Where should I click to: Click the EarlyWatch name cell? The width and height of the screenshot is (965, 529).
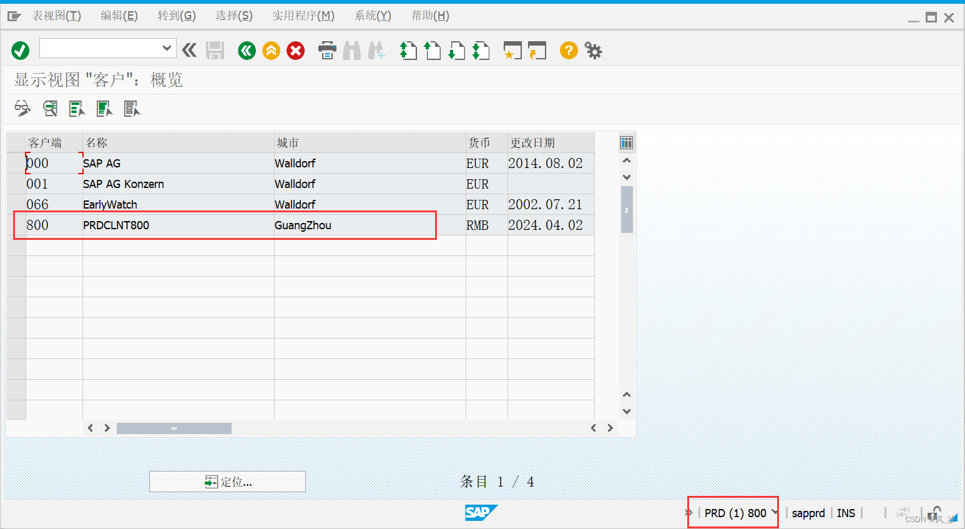[179, 204]
